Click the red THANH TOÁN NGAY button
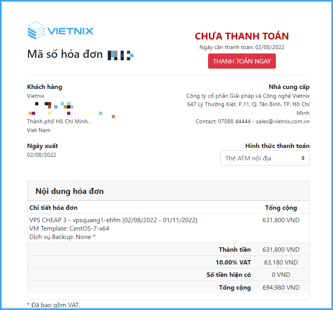The image size is (333, 310). (x=242, y=61)
